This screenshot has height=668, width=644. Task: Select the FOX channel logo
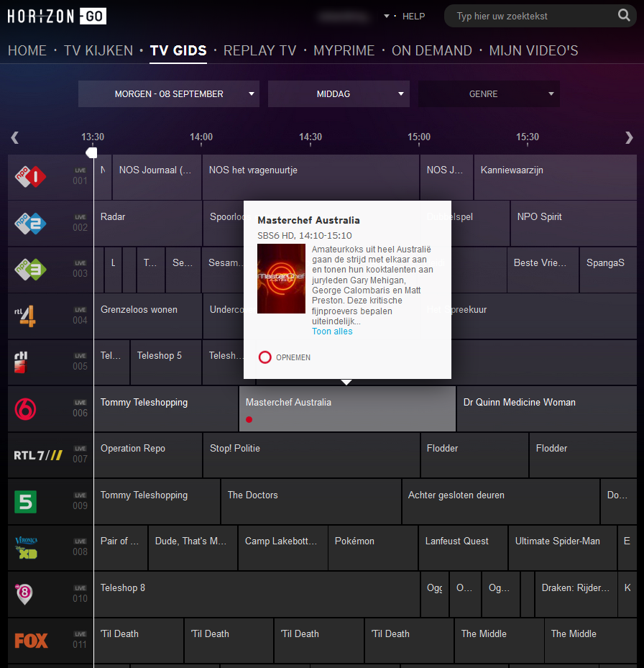31,640
